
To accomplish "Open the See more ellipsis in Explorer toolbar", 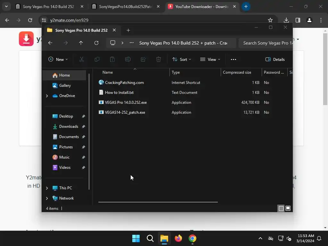I will 234,59.
